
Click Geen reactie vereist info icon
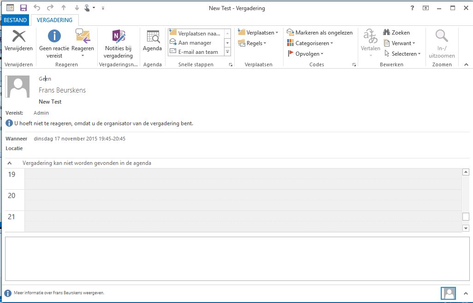(x=54, y=37)
